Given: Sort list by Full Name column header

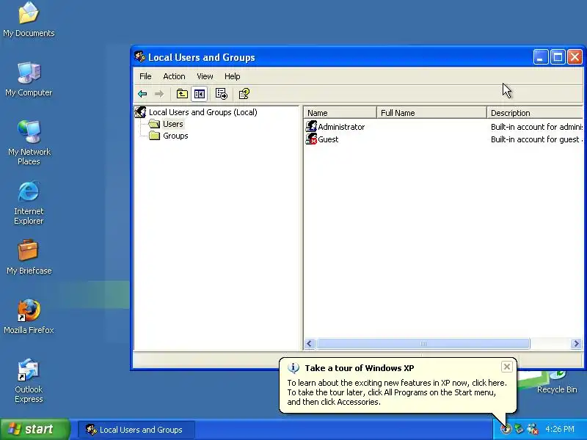Looking at the screenshot, I should tap(431, 113).
